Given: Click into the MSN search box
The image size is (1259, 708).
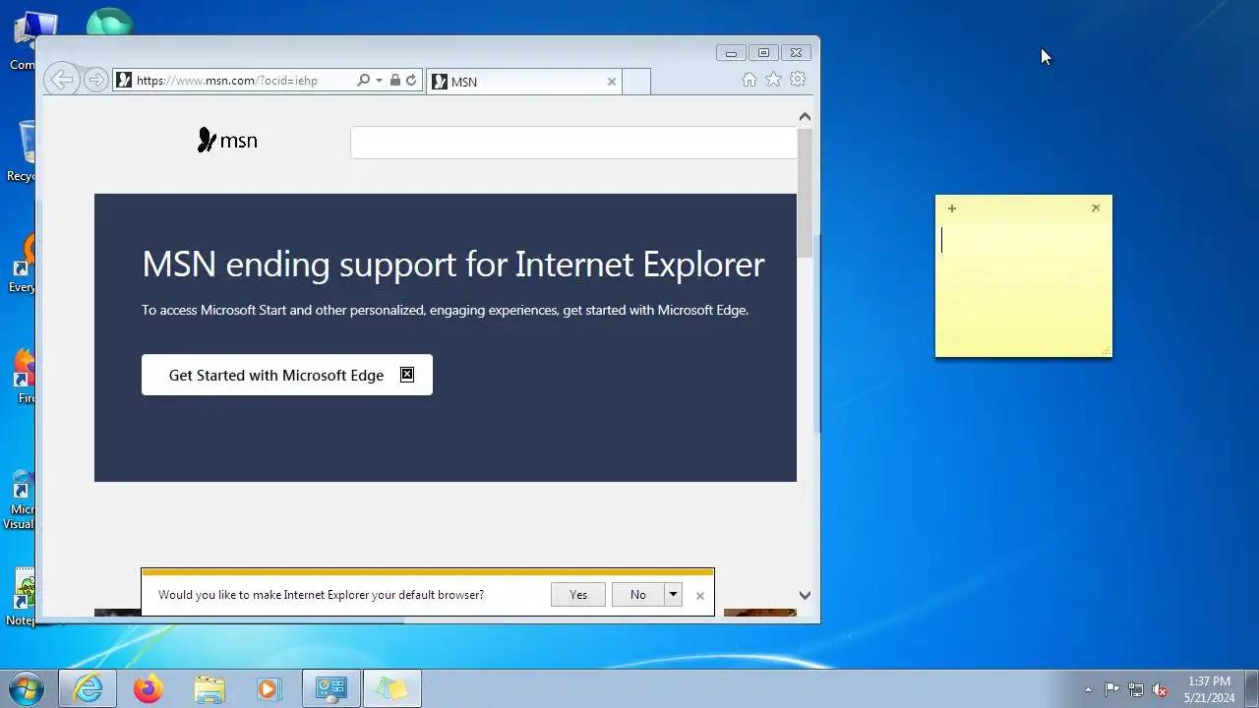Looking at the screenshot, I should click(x=573, y=143).
